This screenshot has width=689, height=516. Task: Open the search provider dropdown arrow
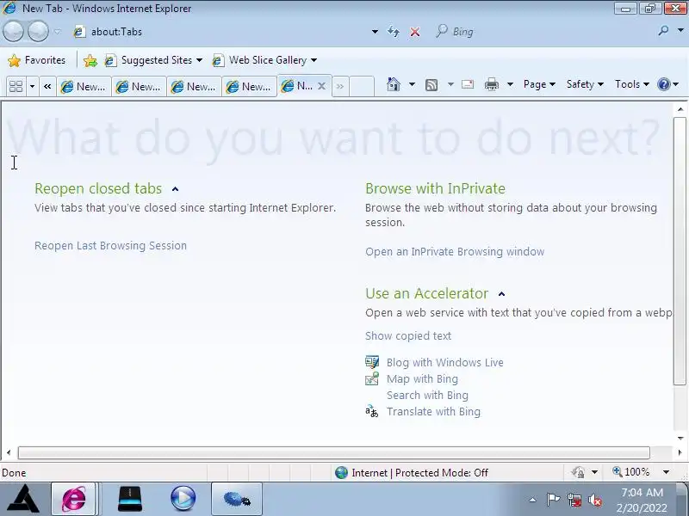tap(680, 31)
